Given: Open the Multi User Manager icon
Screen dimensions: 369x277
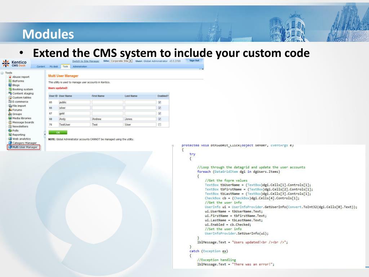Looking at the screenshot, I should (10, 147).
